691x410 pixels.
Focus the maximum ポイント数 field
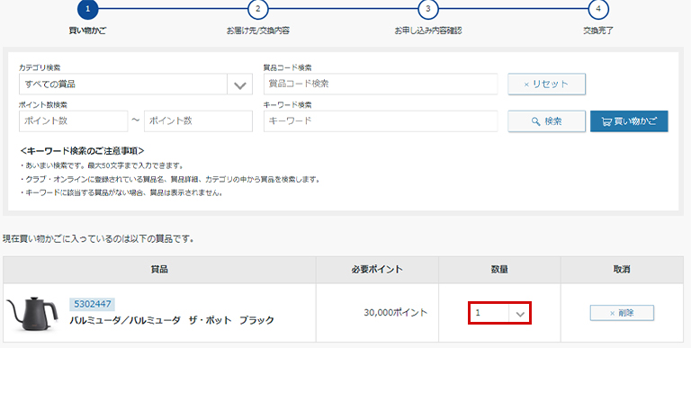(198, 121)
